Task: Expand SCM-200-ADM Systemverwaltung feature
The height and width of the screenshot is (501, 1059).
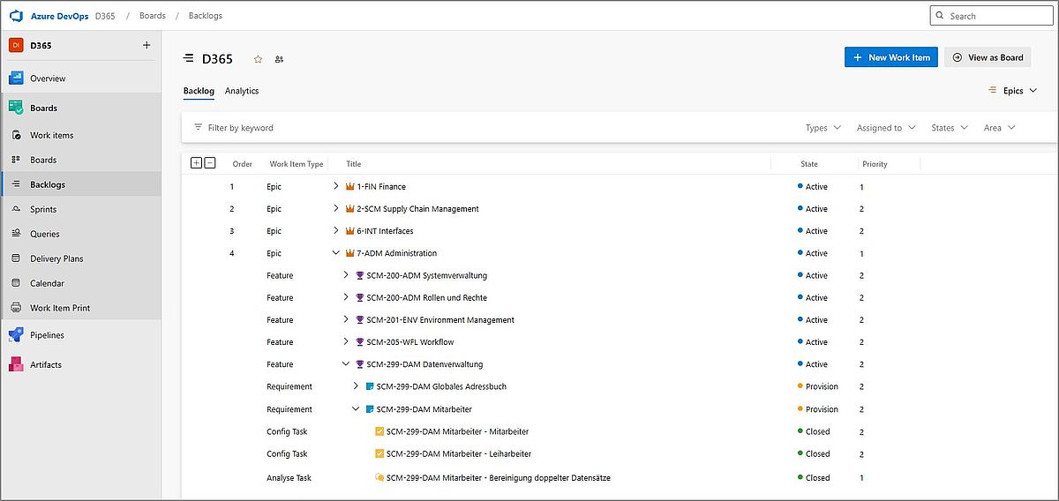Action: pos(346,275)
